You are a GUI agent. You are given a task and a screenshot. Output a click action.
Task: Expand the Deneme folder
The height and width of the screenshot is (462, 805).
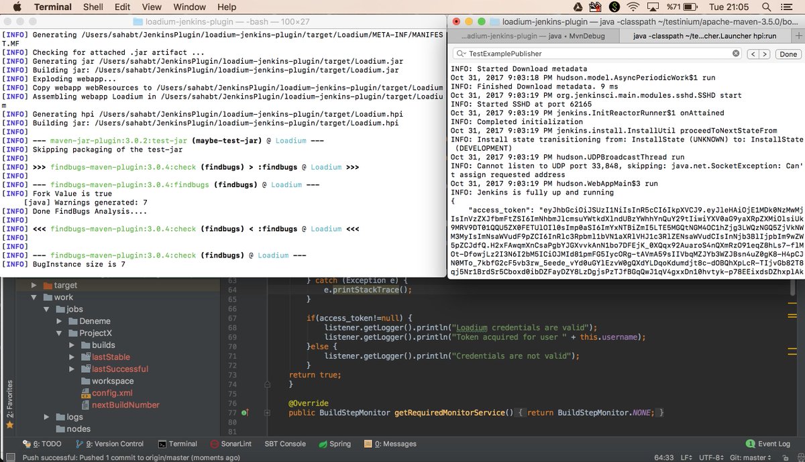point(60,321)
